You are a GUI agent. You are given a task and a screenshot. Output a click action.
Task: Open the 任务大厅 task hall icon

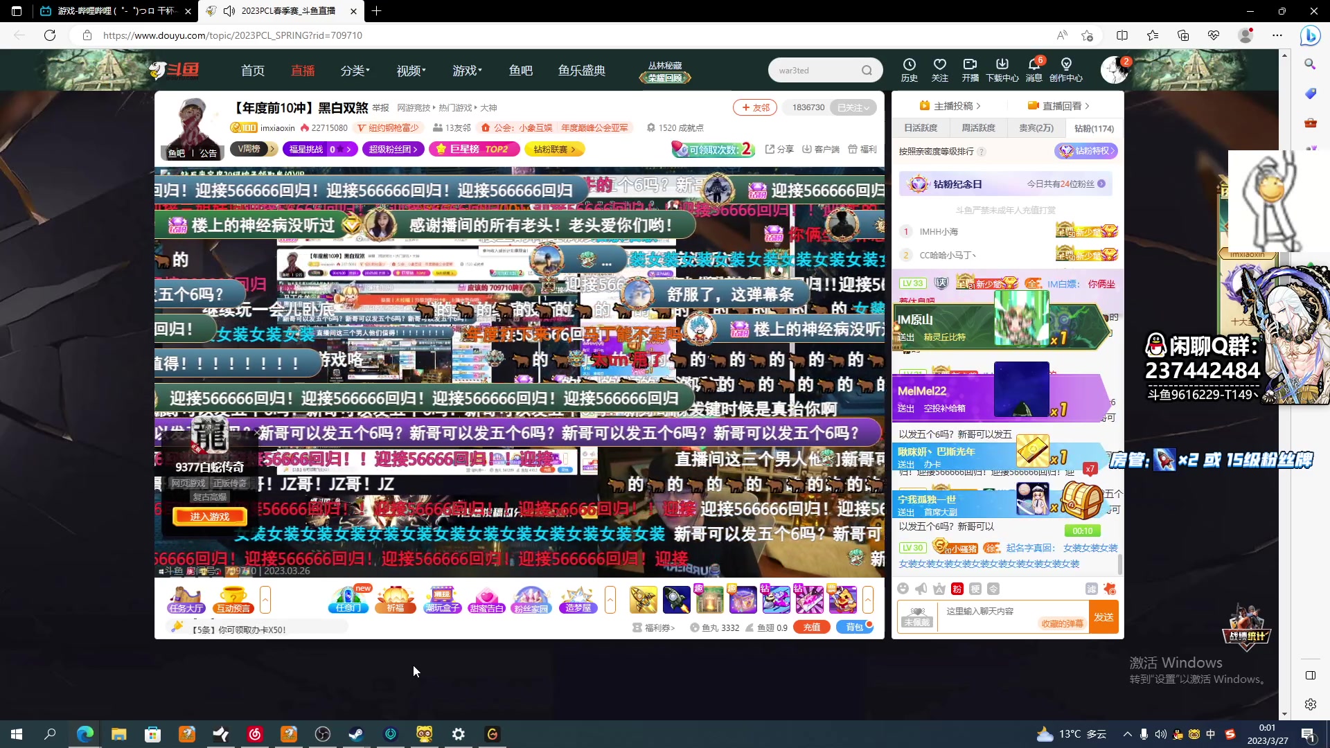(186, 600)
